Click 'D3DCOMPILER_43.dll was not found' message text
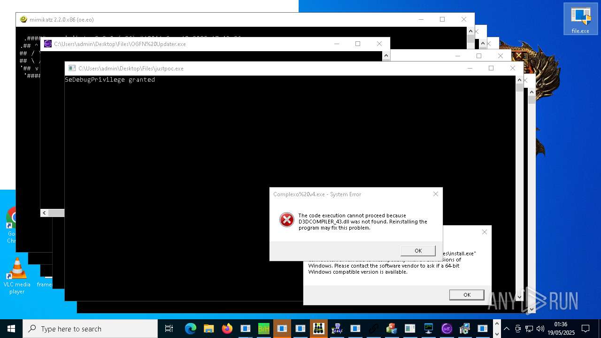 [x=343, y=222]
